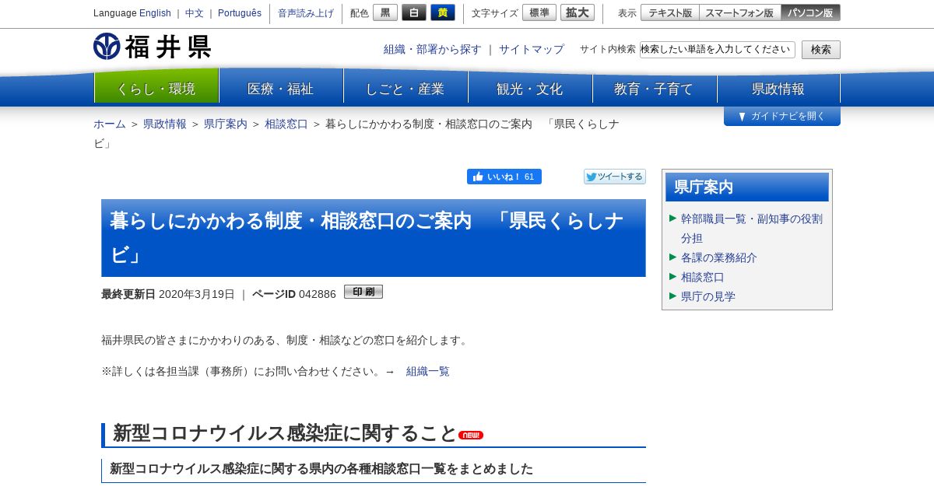This screenshot has width=934, height=490.
Task: Open 組織・部署から探す link
Action: 433,49
